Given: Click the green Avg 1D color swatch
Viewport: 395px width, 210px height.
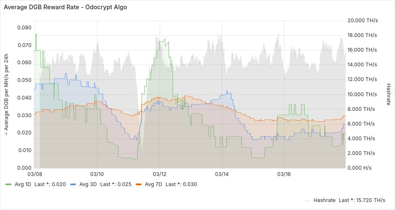Looking at the screenshot, I should tap(8, 184).
